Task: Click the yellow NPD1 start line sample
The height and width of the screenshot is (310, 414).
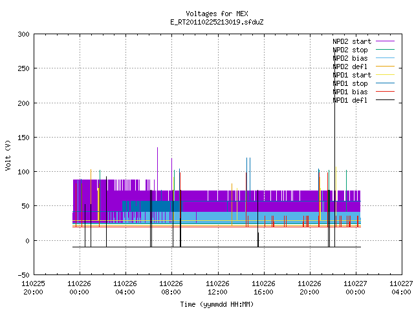Action: 386,75
